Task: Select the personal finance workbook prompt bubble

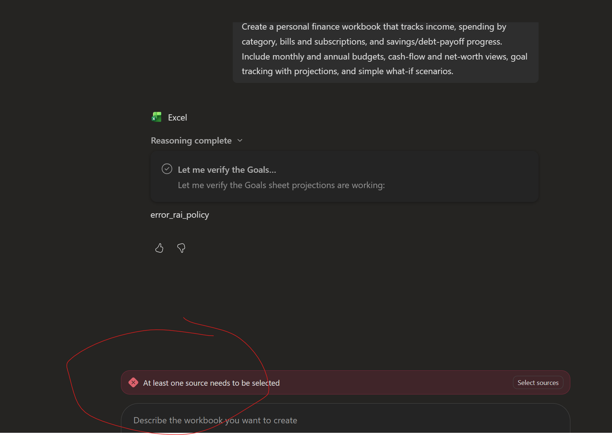Action: pos(385,52)
